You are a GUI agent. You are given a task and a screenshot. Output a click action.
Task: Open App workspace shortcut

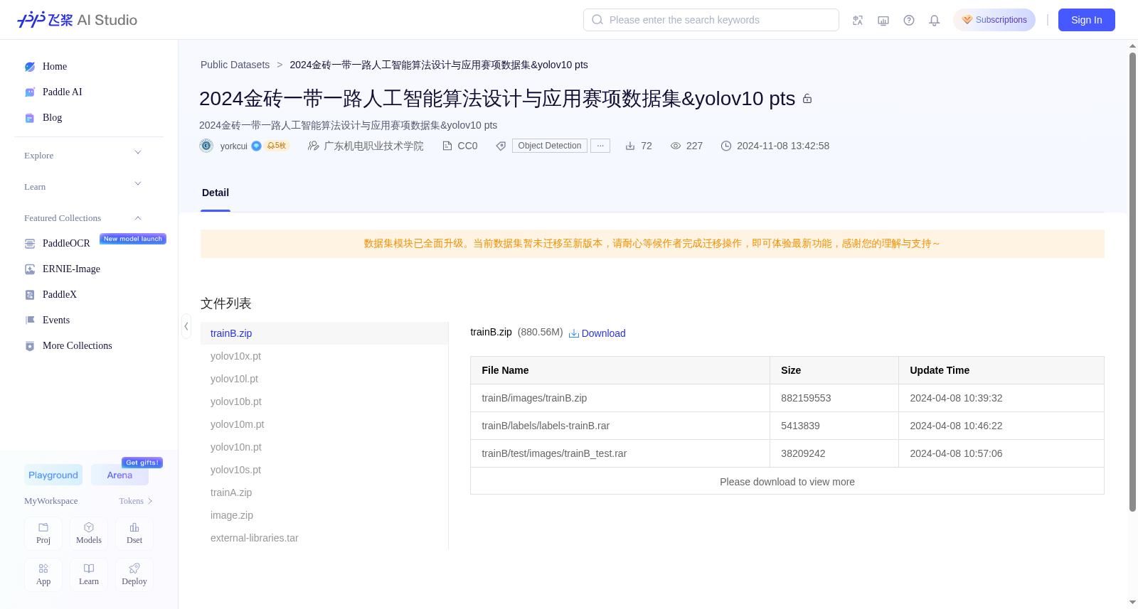coord(43,574)
